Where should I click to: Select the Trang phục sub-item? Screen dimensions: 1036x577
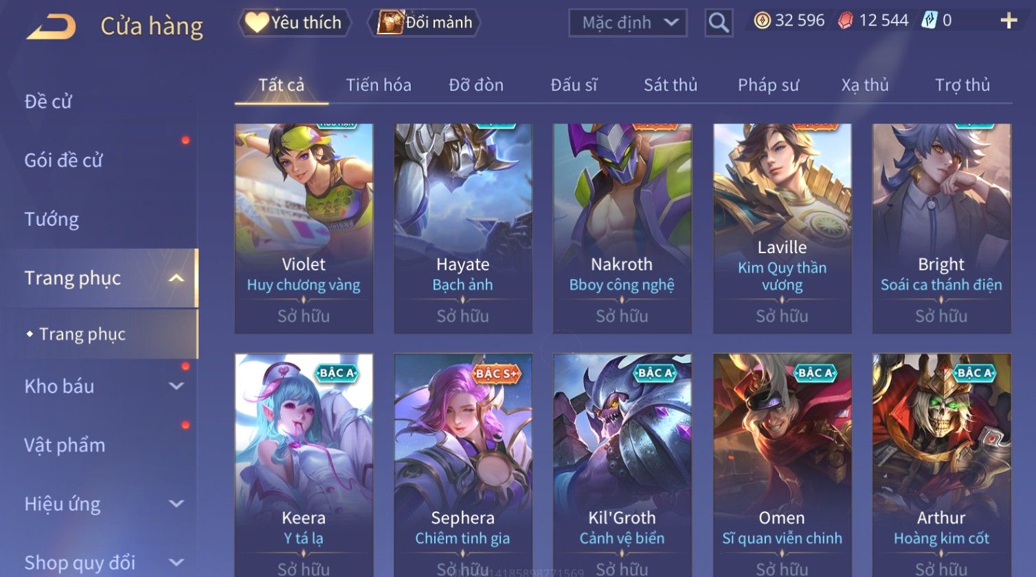pyautogui.click(x=82, y=334)
